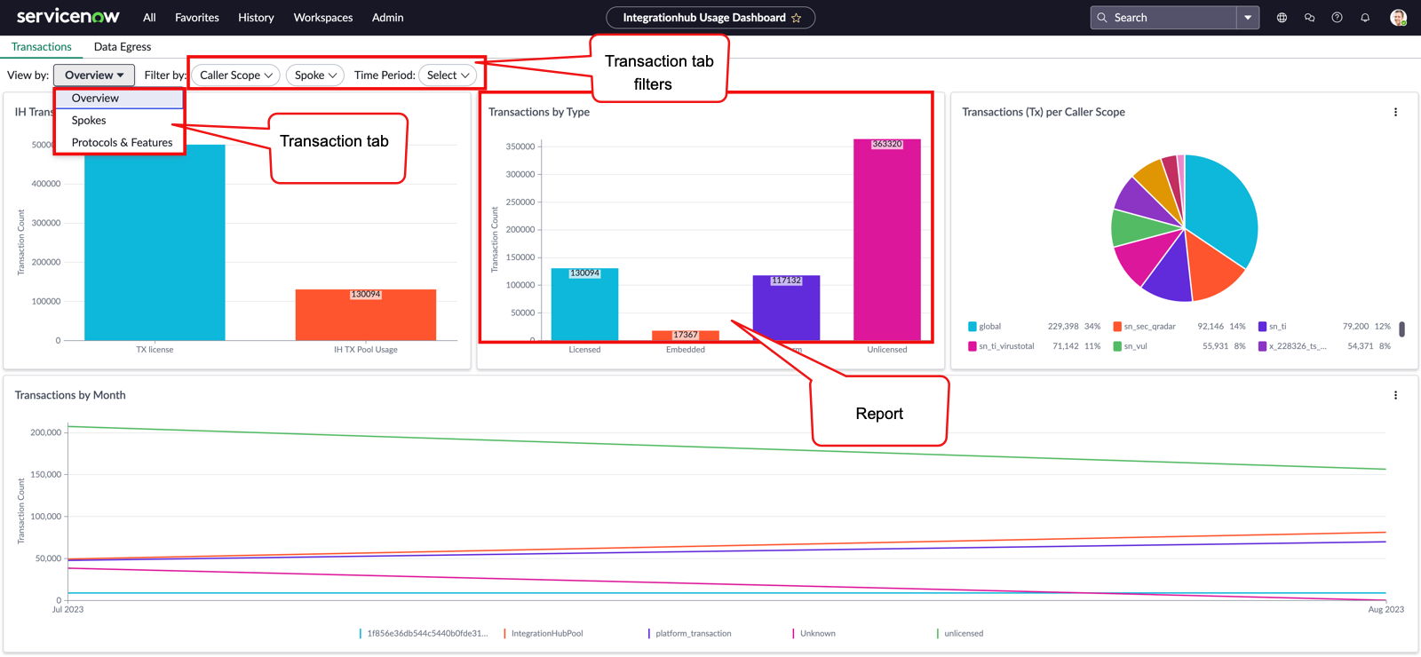Open the Caller Scope filter dropdown
The image size is (1421, 657).
pos(235,75)
